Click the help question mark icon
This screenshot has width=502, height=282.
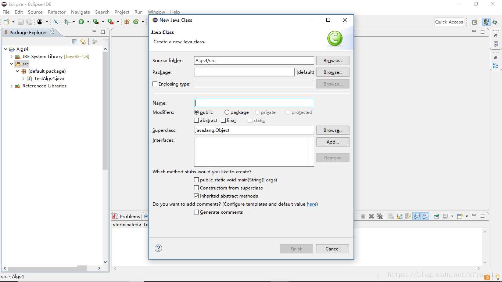[x=158, y=248]
